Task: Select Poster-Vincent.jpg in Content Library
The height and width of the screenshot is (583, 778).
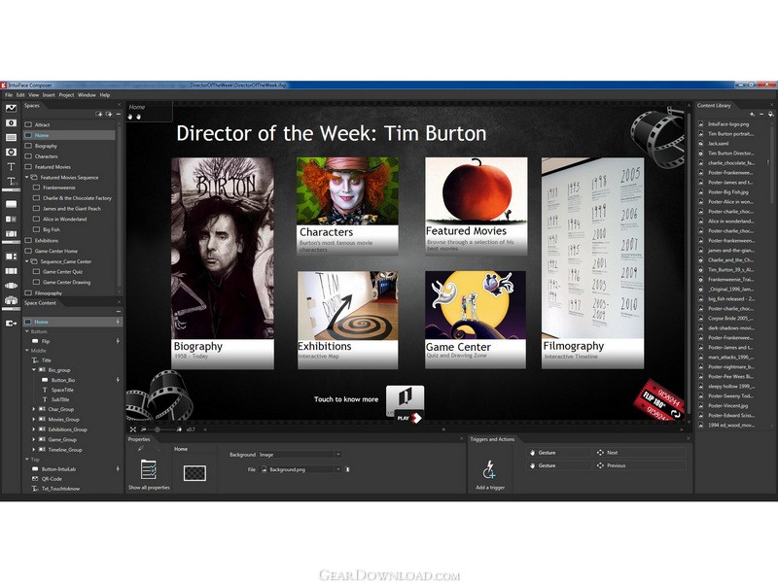Action: pyautogui.click(x=727, y=405)
